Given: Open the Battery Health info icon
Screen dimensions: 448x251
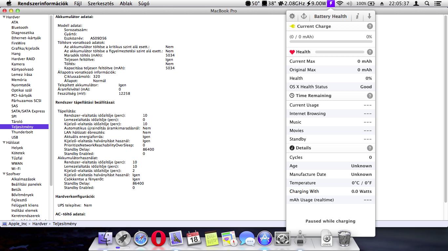Looking at the screenshot, I should click(x=357, y=16).
